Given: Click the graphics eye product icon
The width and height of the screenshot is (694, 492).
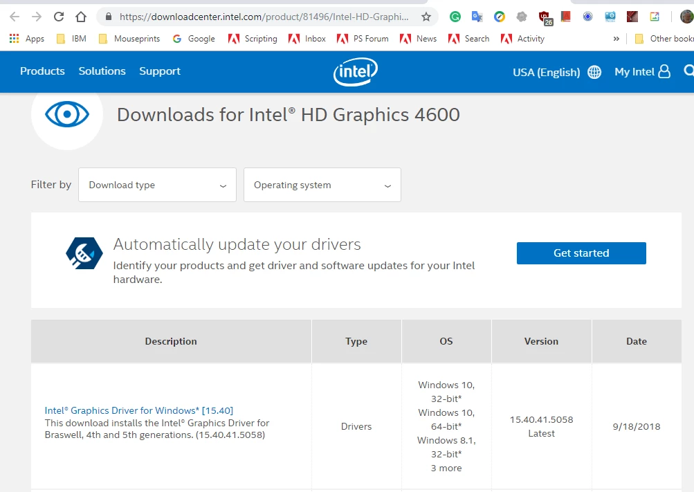Looking at the screenshot, I should [67, 114].
